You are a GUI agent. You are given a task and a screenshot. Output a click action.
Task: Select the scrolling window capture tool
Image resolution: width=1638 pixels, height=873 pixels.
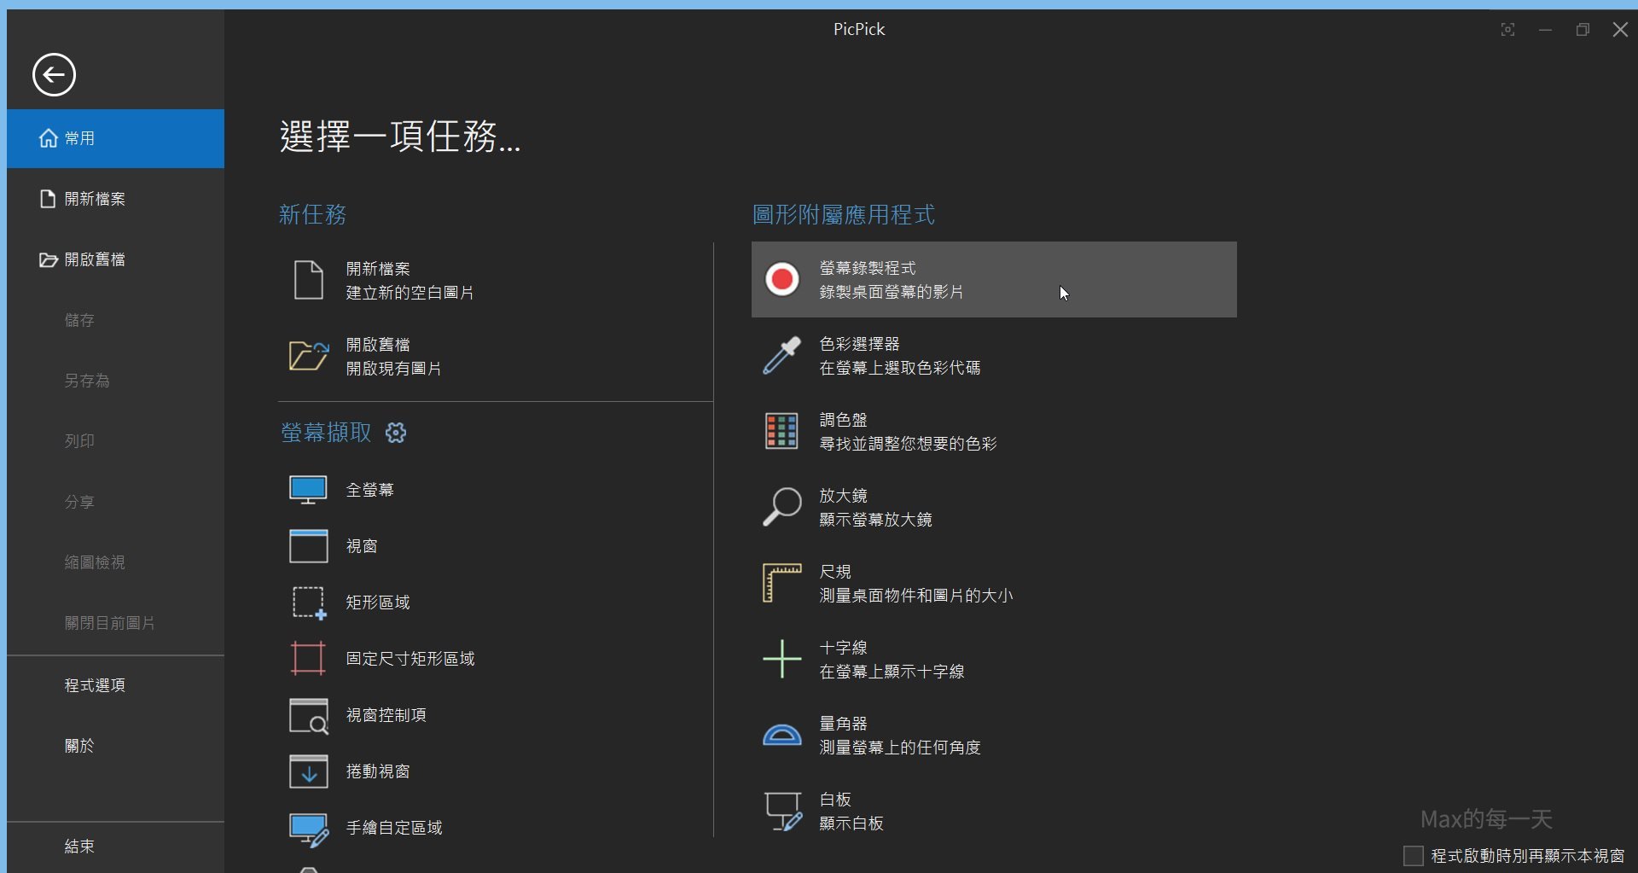click(x=377, y=771)
